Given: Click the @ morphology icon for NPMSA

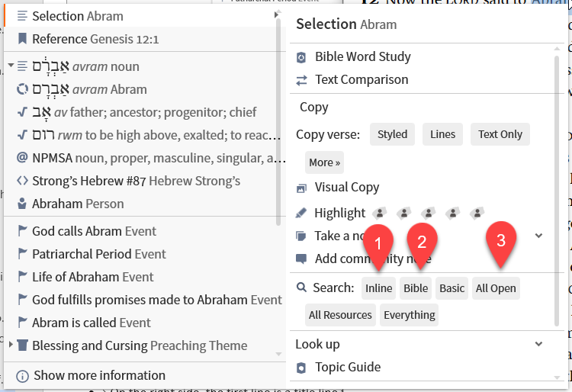Looking at the screenshot, I should coord(22,158).
